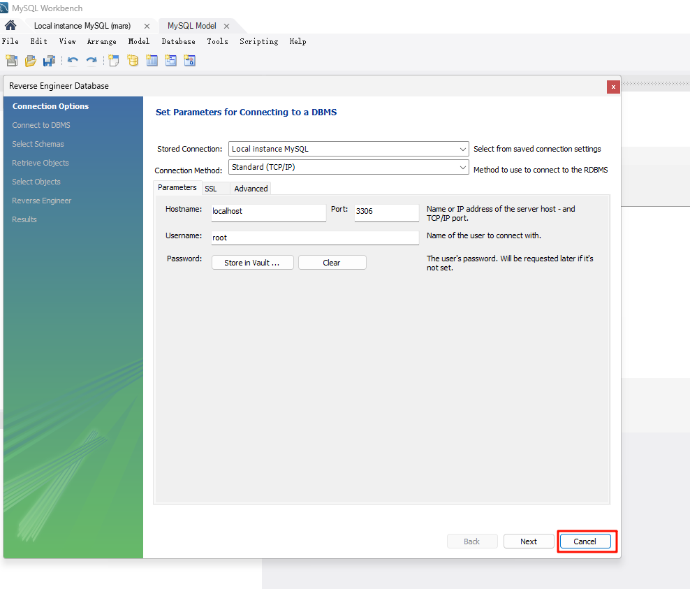The width and height of the screenshot is (690, 589).
Task: Click in the Port input field
Action: [x=386, y=212]
